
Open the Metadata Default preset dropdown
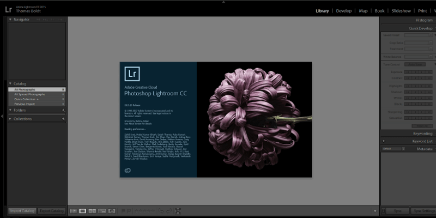393,149
